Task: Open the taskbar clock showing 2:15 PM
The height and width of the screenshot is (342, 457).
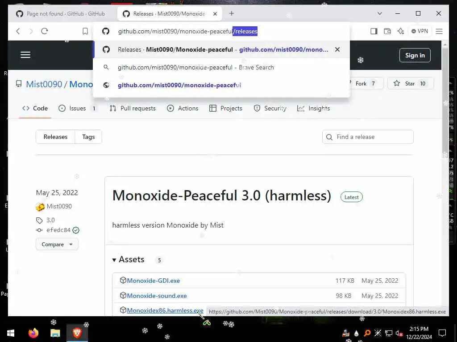Action: pos(419,333)
